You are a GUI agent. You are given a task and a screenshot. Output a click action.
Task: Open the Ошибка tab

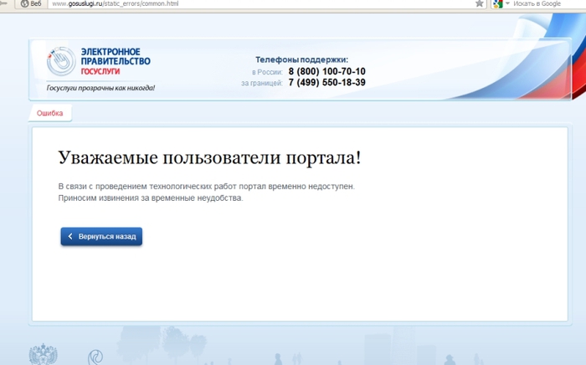click(x=49, y=113)
